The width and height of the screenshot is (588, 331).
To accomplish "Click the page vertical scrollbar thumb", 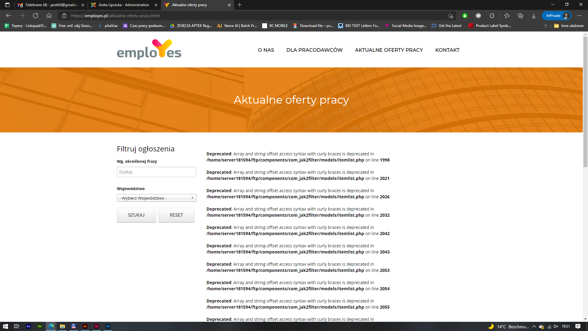I will click(585, 101).
